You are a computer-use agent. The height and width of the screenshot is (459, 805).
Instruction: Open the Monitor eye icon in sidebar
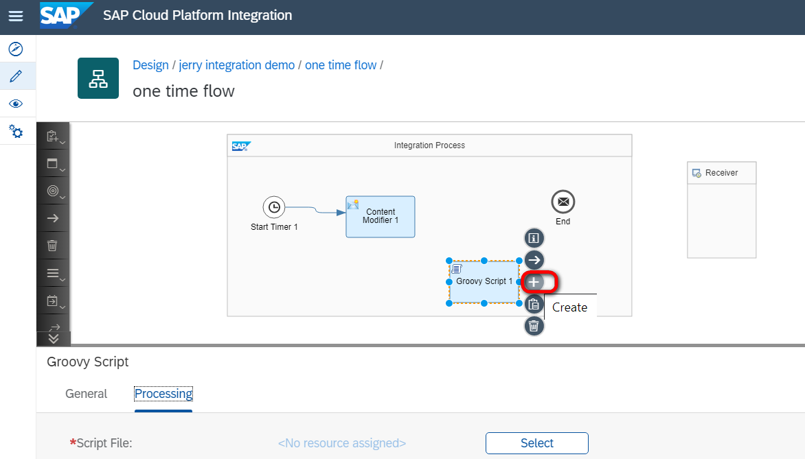click(15, 104)
